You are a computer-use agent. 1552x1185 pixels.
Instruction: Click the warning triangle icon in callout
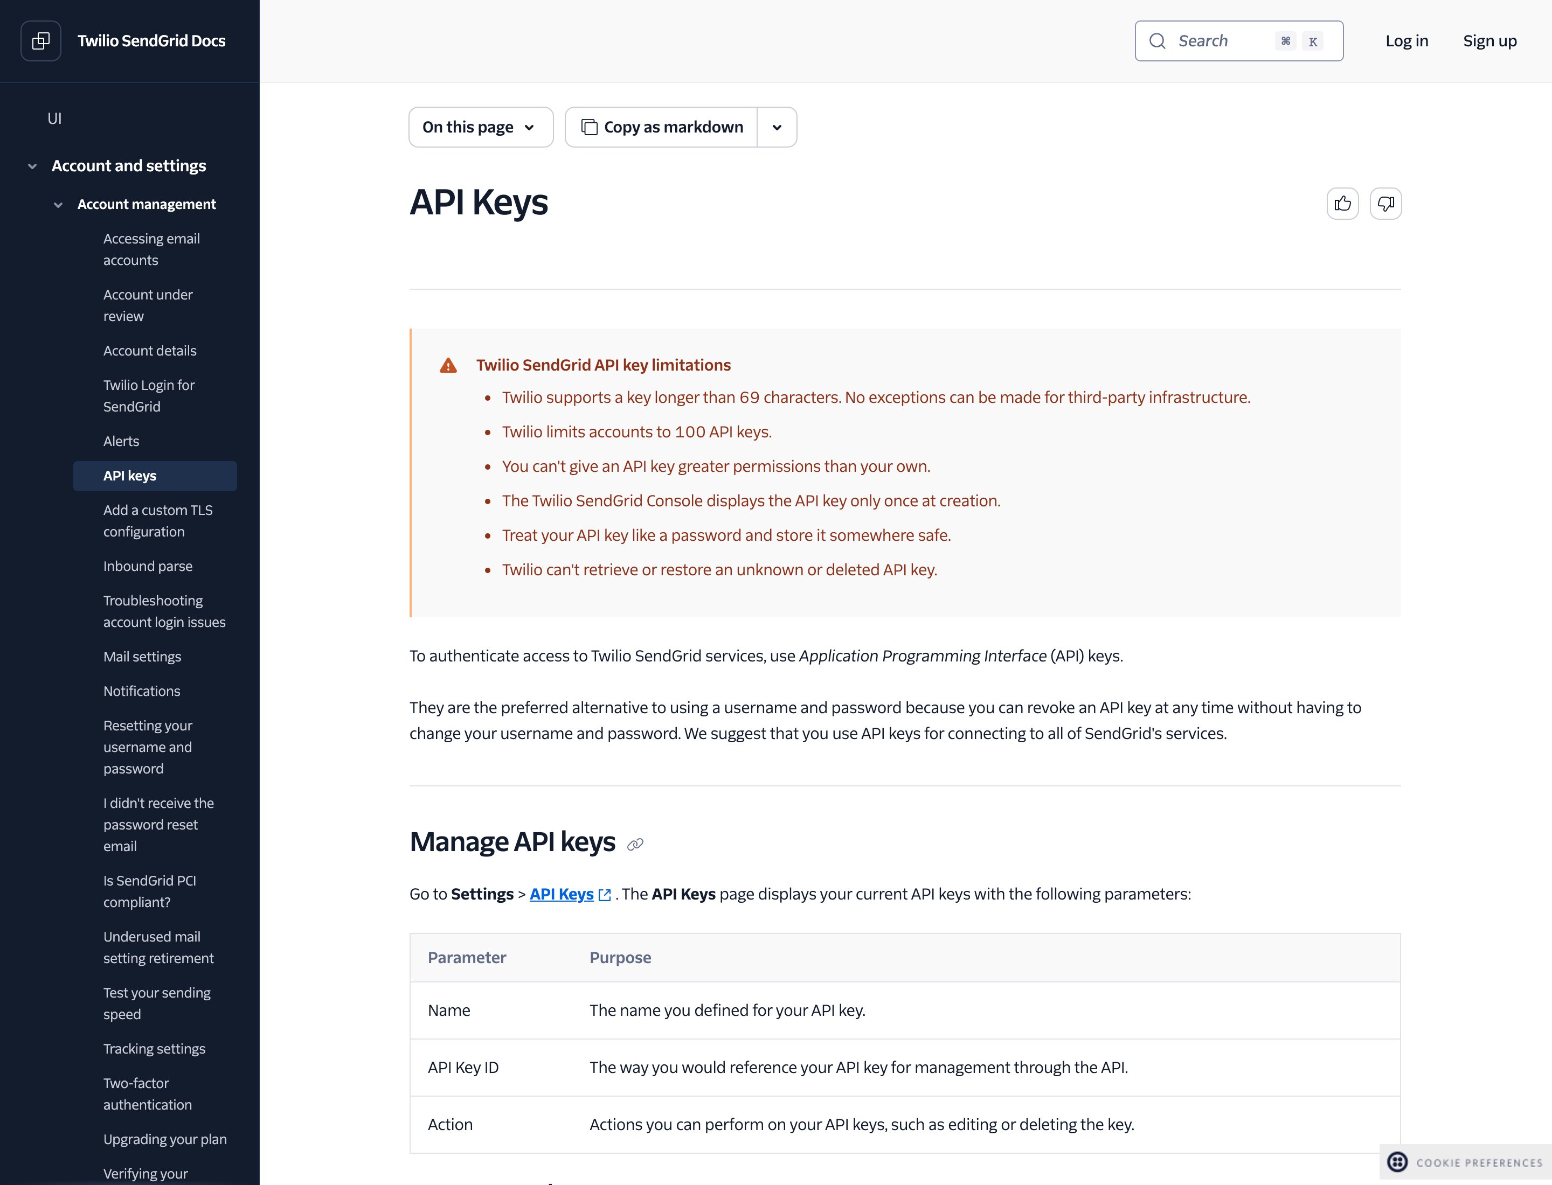(x=448, y=365)
